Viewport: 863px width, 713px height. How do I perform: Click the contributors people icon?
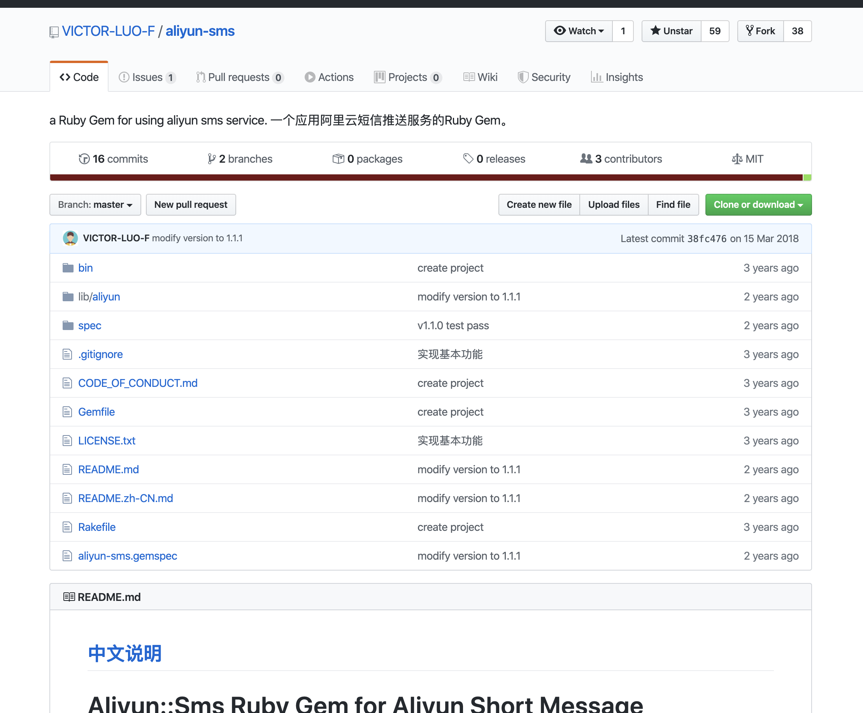click(x=586, y=158)
